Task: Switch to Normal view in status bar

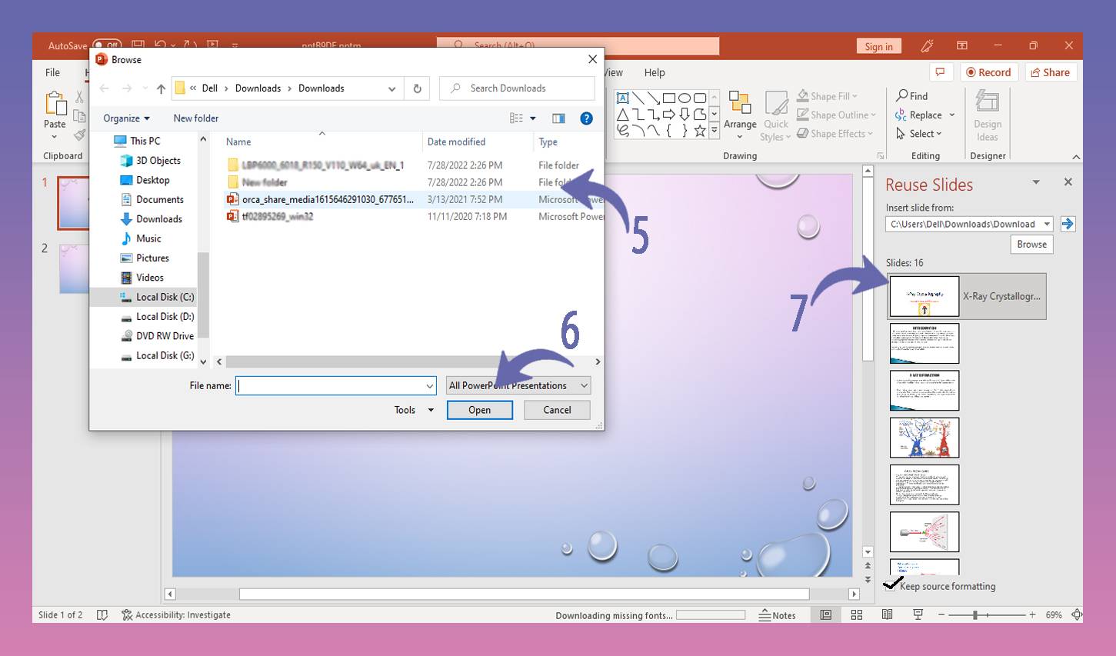Action: pos(825,615)
